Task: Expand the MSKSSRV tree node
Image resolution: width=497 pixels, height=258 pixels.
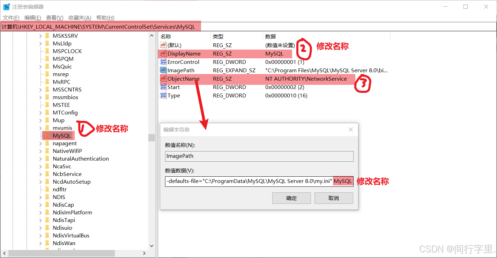Action: tap(40, 36)
